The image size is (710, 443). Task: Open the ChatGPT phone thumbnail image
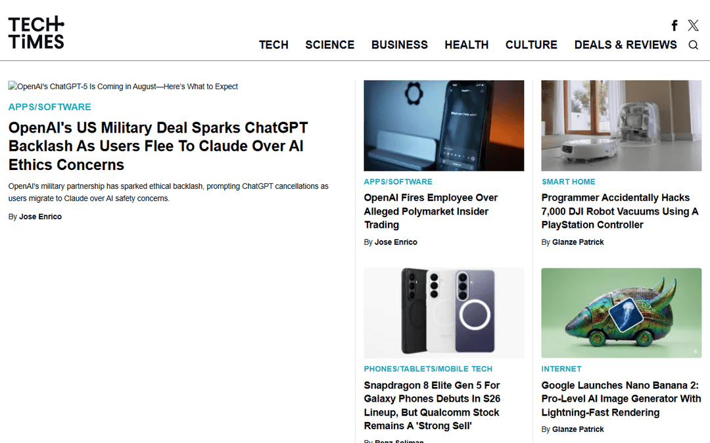[x=444, y=125]
